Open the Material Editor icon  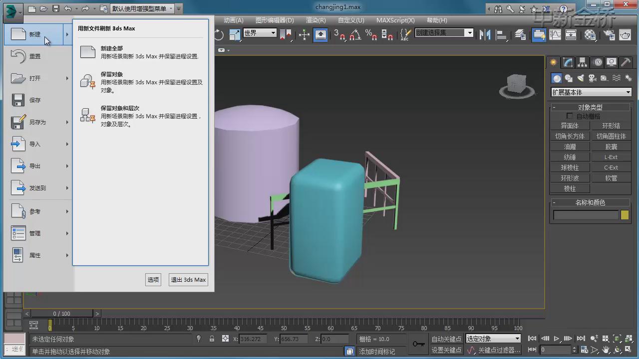coord(590,34)
